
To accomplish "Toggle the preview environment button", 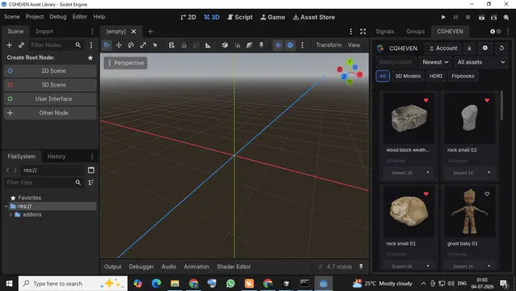I will 290,45.
